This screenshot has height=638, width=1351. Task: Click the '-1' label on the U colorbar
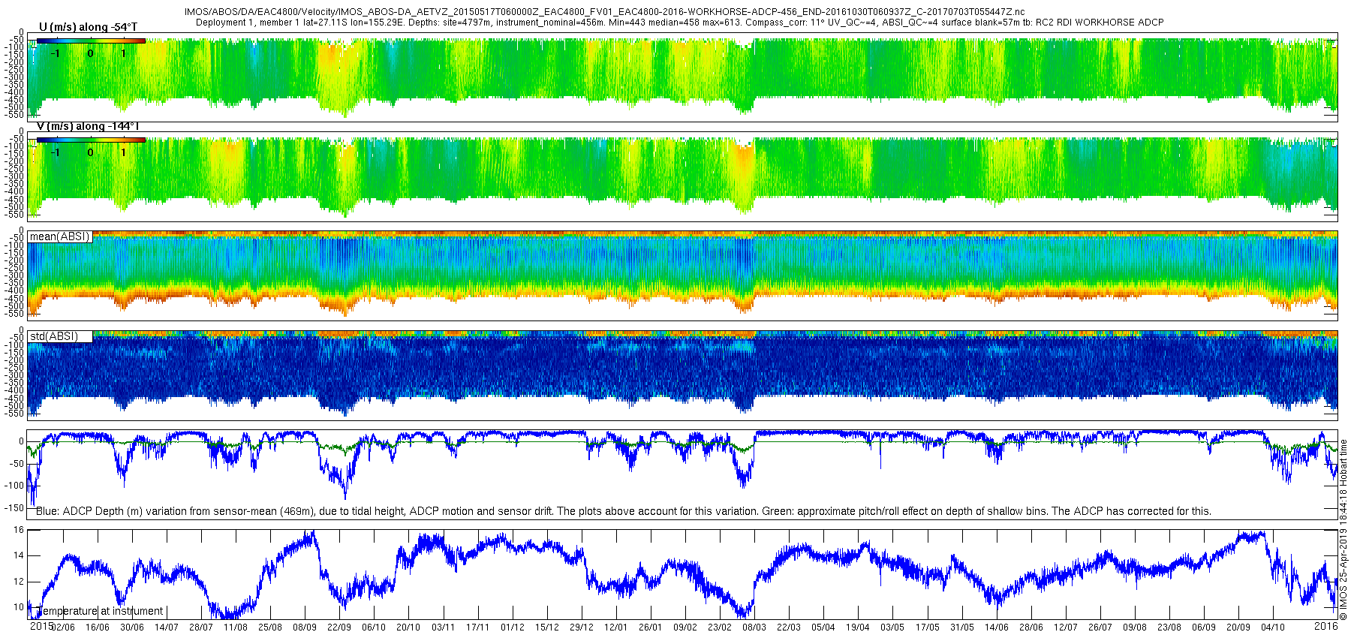tap(56, 53)
